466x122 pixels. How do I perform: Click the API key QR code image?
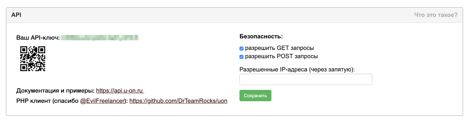pyautogui.click(x=33, y=59)
